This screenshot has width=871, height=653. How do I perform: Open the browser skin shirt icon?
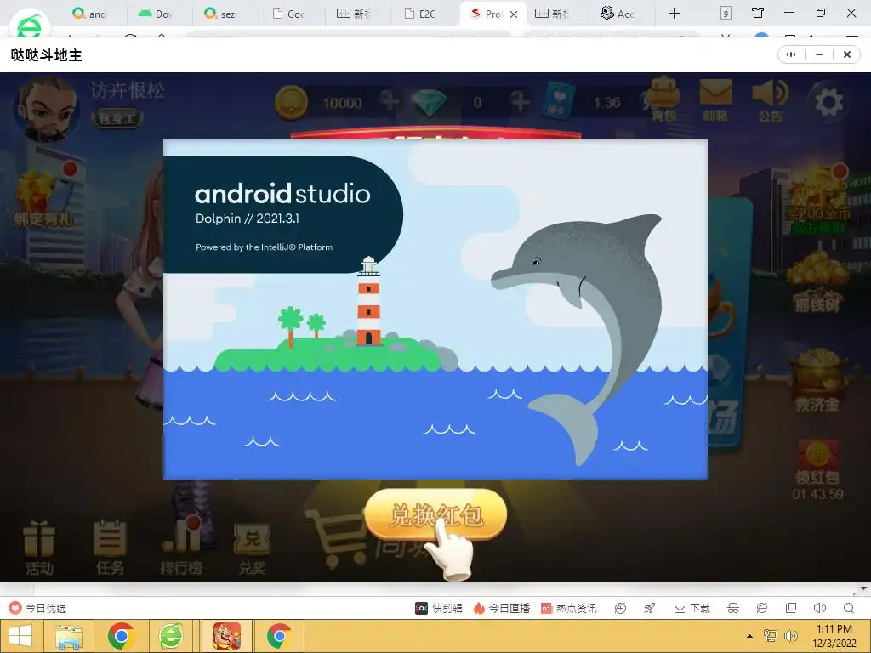click(758, 13)
